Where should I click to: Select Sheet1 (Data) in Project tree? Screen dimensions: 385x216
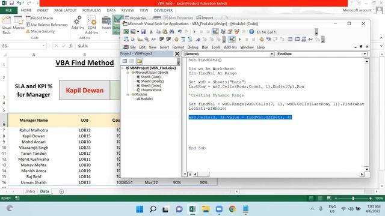[149, 77]
